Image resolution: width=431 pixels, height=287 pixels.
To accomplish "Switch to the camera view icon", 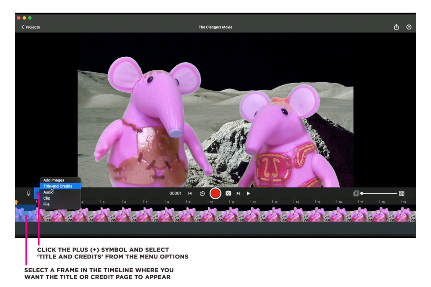I will click(229, 193).
